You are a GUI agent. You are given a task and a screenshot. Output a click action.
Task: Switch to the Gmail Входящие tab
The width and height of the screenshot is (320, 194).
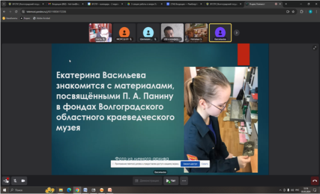tap(65, 4)
